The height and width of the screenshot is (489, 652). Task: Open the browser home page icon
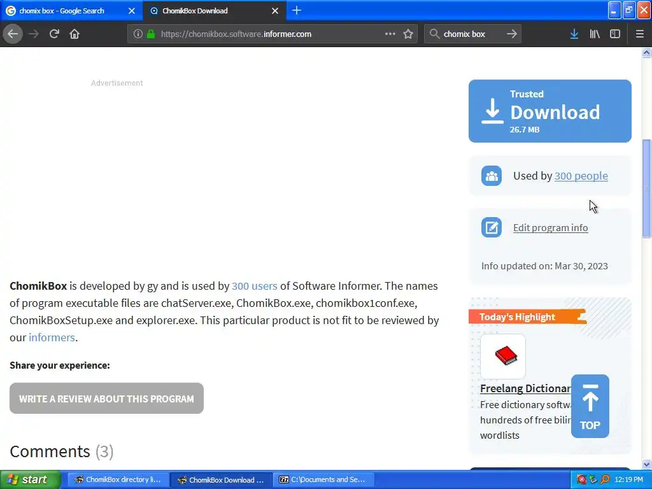click(x=74, y=34)
